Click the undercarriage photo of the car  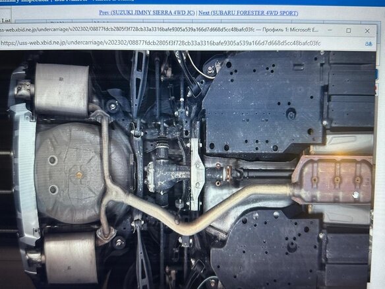tap(188, 170)
